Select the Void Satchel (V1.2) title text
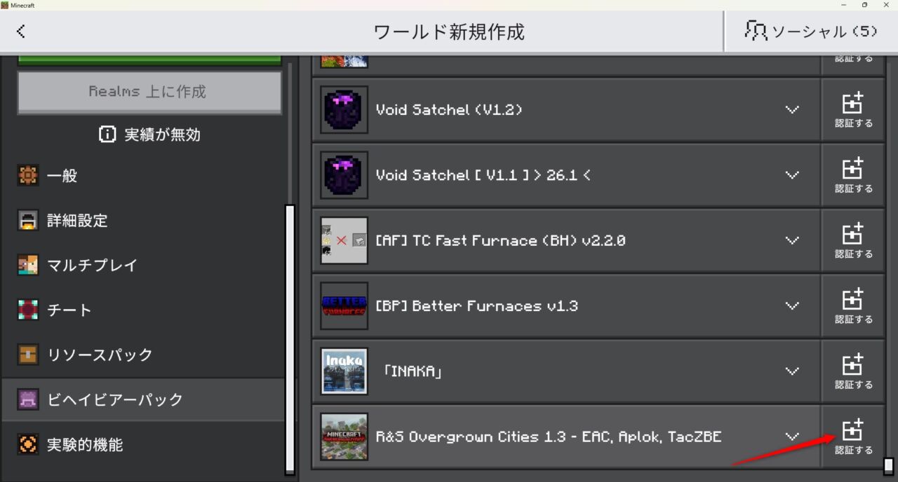The width and height of the screenshot is (898, 482). 449,110
